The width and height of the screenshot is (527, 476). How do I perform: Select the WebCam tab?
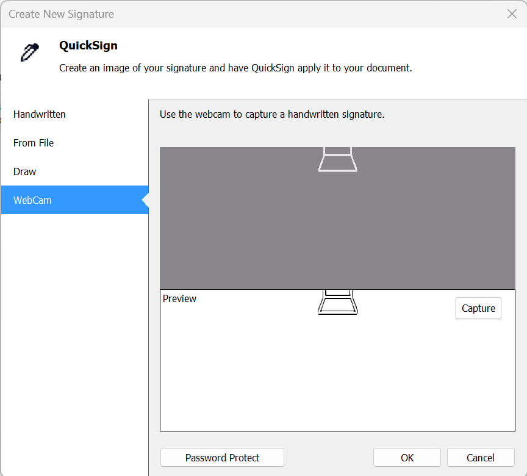74,200
